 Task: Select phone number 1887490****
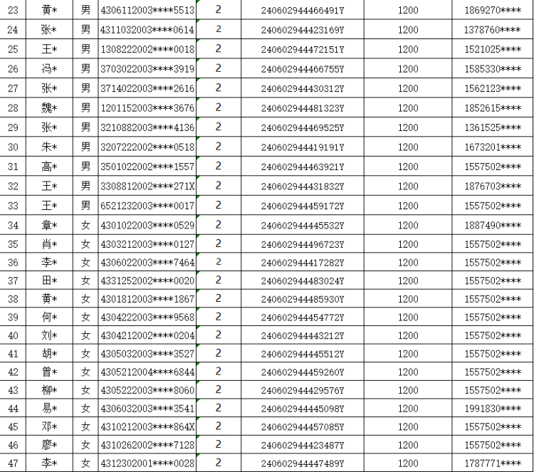click(491, 224)
